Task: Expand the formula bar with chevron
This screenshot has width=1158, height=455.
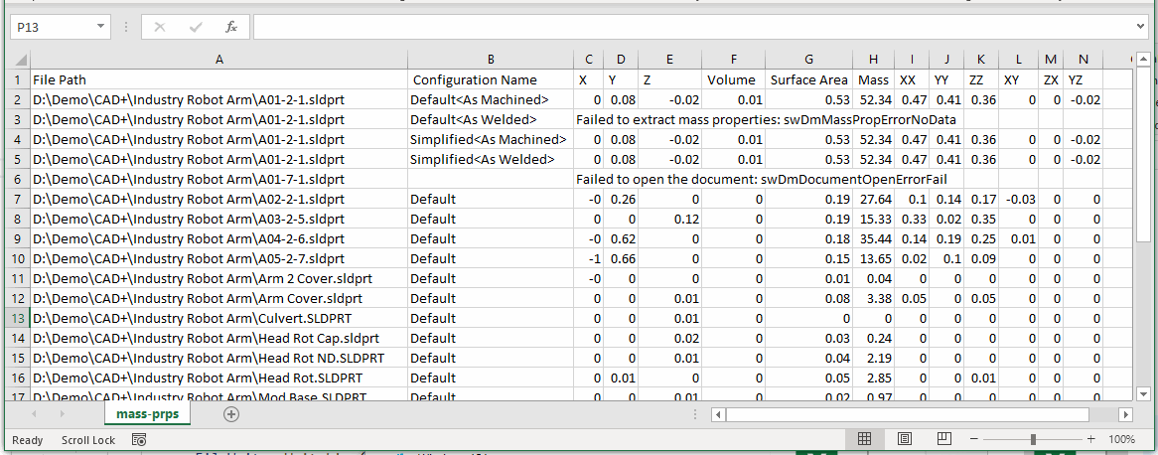Action: pos(1140,27)
